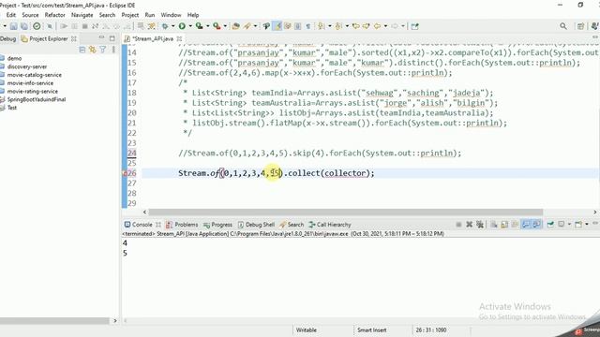The height and width of the screenshot is (337, 600).
Task: Switch to the Debug Shell tab
Action: (x=256, y=225)
